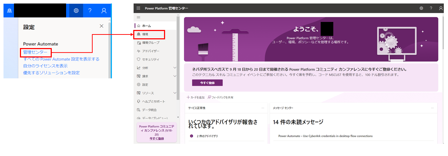This screenshot has width=448, height=156.
Task: Click the 請求 navigation item
Action: pyautogui.click(x=156, y=76)
